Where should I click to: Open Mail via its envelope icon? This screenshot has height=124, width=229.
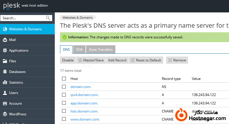(x=5, y=40)
